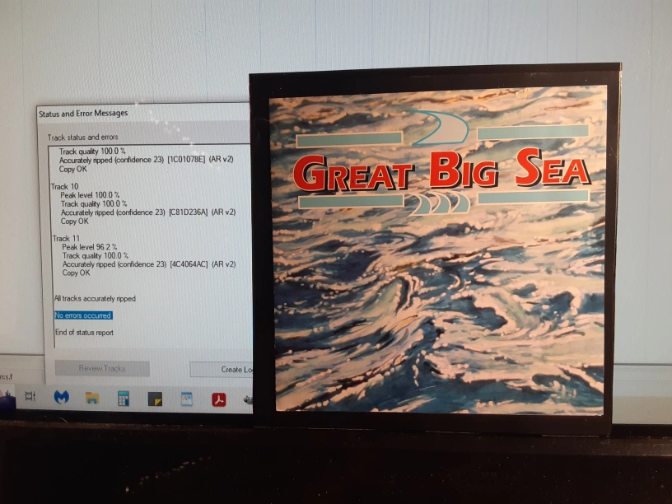
Task: Click the Review Tracks button
Action: [x=102, y=368]
